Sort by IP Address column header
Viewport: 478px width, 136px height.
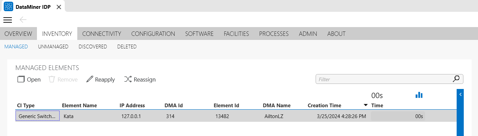coord(132,105)
